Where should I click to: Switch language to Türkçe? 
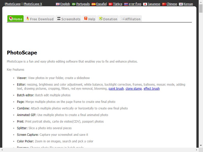pos(117,4)
